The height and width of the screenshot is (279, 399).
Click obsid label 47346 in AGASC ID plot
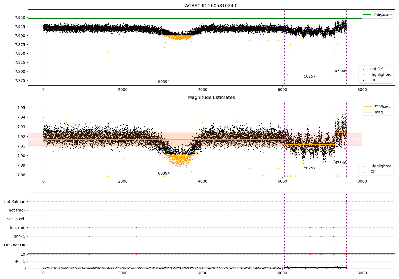tap(340, 71)
